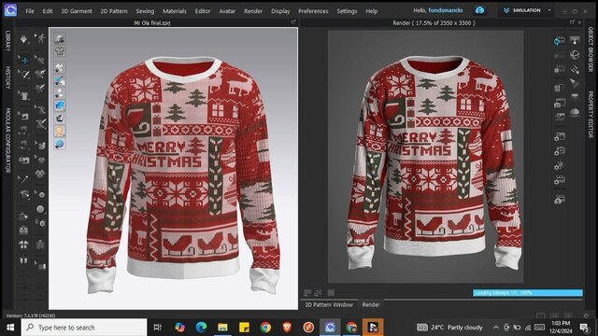Screen dimensions: 598x336
Task: Open the File menu
Action: [x=30, y=11]
